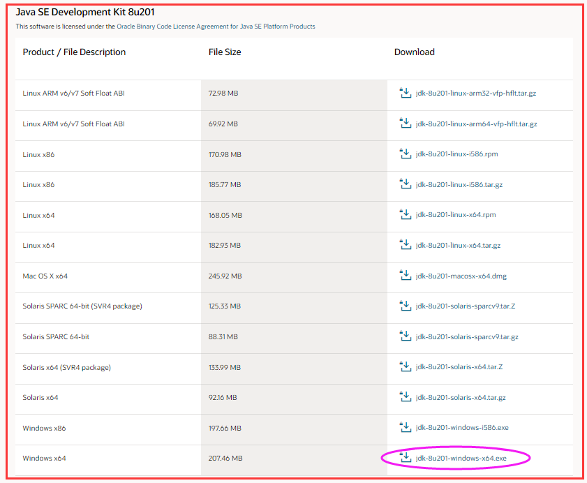587x483 pixels.
Task: Click the 245.92 MB file size
Action: click(x=225, y=276)
